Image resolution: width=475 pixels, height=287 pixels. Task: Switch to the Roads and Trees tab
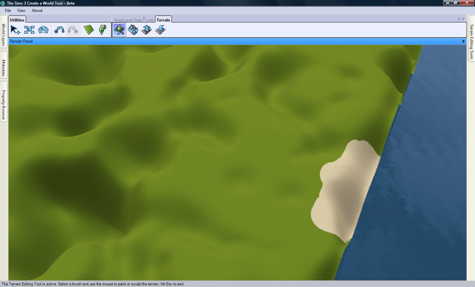(x=128, y=20)
